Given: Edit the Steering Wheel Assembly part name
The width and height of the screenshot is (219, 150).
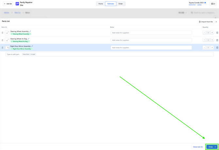Looking at the screenshot, I should click(x=30, y=31).
